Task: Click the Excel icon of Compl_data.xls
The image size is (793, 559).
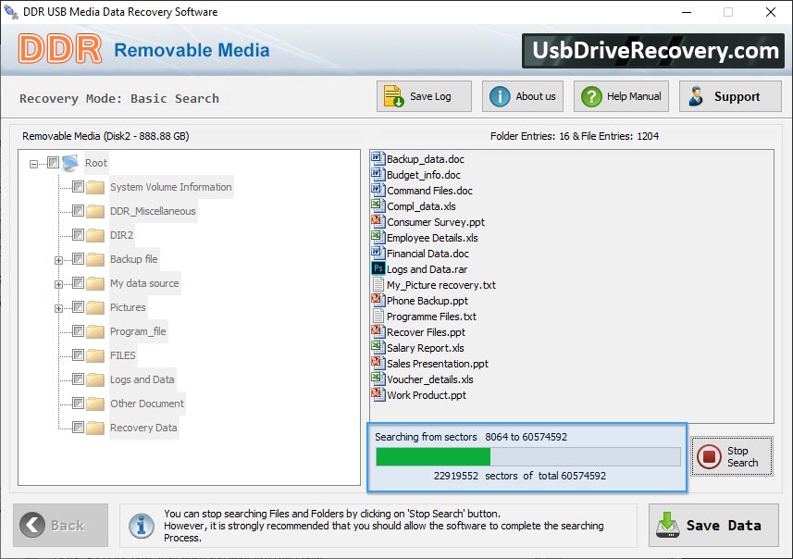Action: [x=378, y=205]
